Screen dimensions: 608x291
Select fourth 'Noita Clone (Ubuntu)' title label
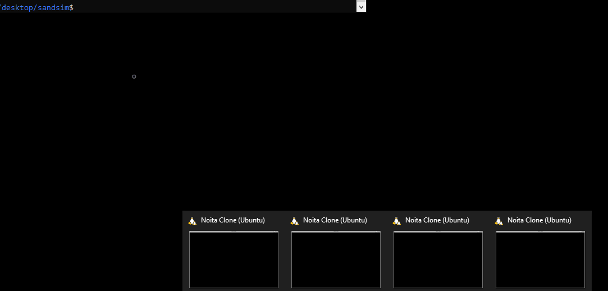click(x=540, y=220)
